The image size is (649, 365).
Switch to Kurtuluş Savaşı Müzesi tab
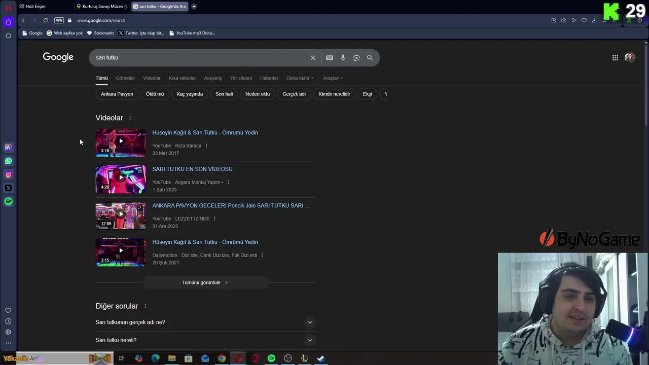102,7
